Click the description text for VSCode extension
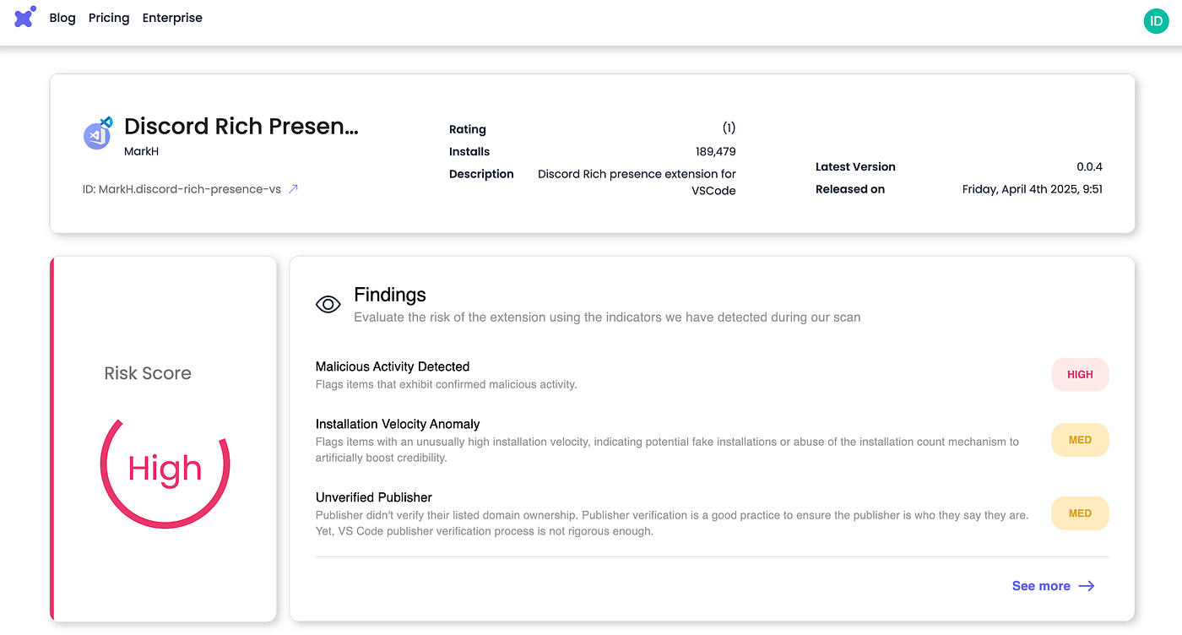The width and height of the screenshot is (1182, 635). tap(637, 182)
